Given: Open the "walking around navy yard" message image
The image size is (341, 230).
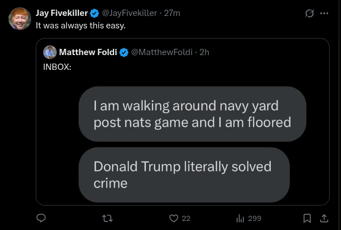Looking at the screenshot, I should click(192, 114).
